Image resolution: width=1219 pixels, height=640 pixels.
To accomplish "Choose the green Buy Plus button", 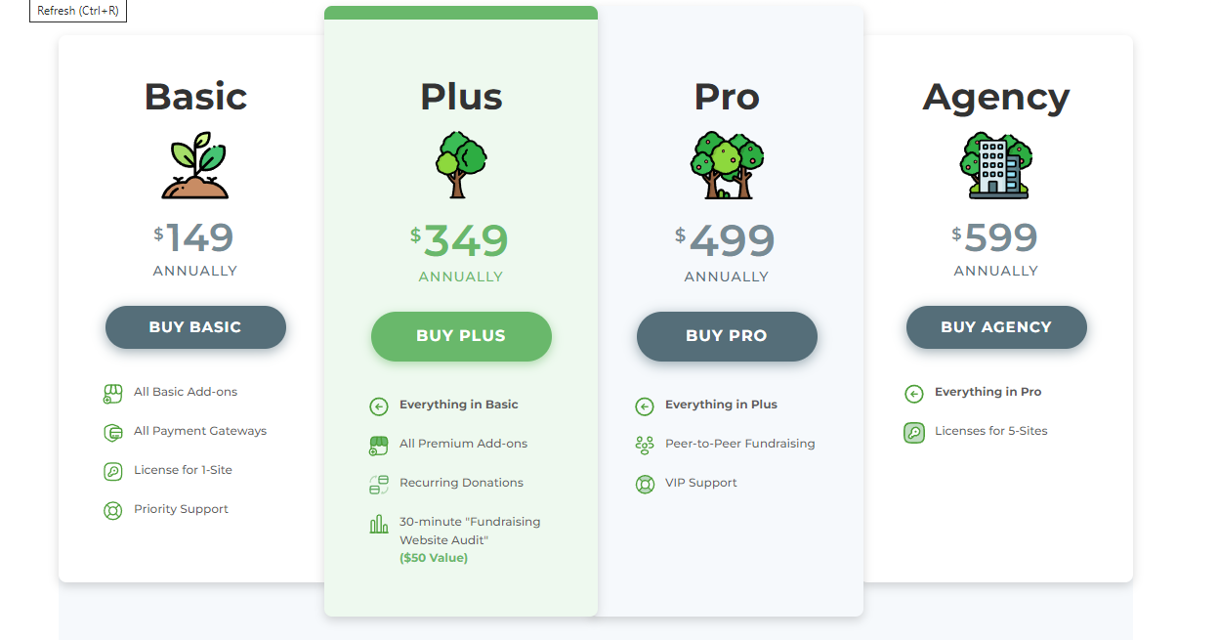I will [x=461, y=336].
